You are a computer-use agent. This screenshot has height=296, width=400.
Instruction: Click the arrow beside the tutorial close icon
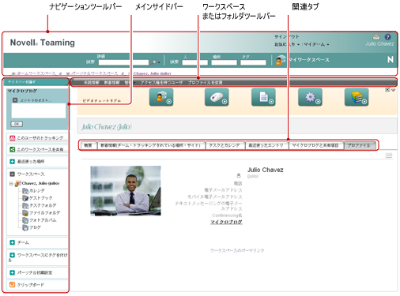(x=393, y=90)
